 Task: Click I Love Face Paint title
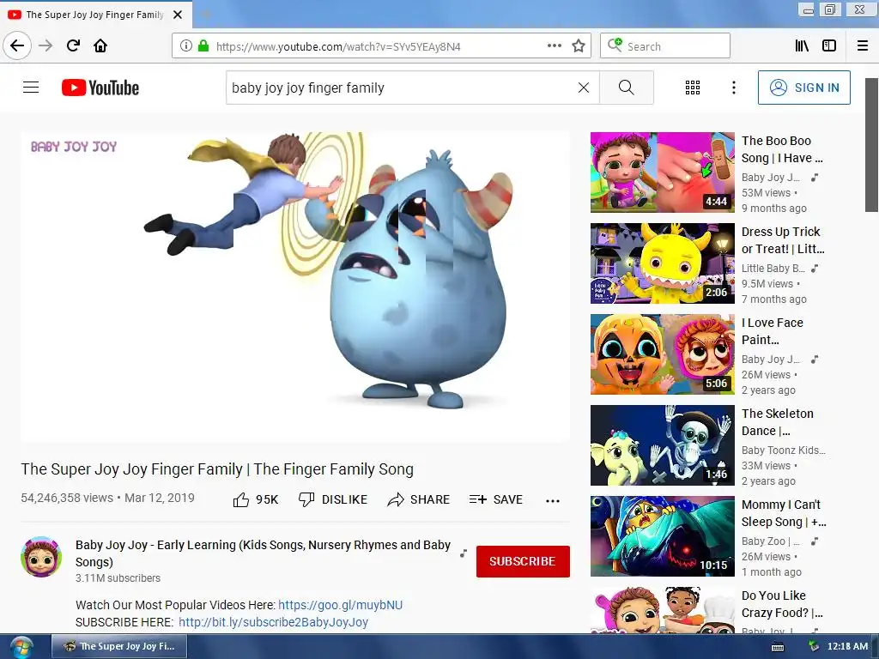(772, 330)
